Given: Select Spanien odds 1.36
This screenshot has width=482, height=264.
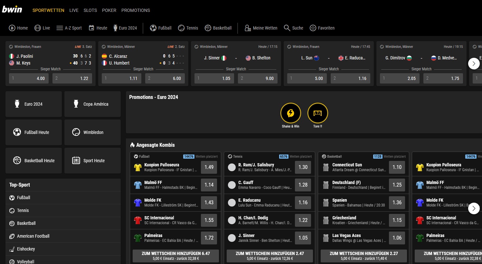Looking at the screenshot, I should [x=397, y=202].
